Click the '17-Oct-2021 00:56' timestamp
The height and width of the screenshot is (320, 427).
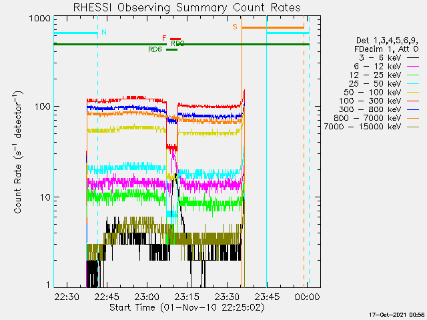397,315
